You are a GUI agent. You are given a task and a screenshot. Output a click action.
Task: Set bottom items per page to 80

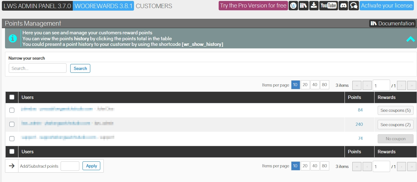pyautogui.click(x=325, y=166)
